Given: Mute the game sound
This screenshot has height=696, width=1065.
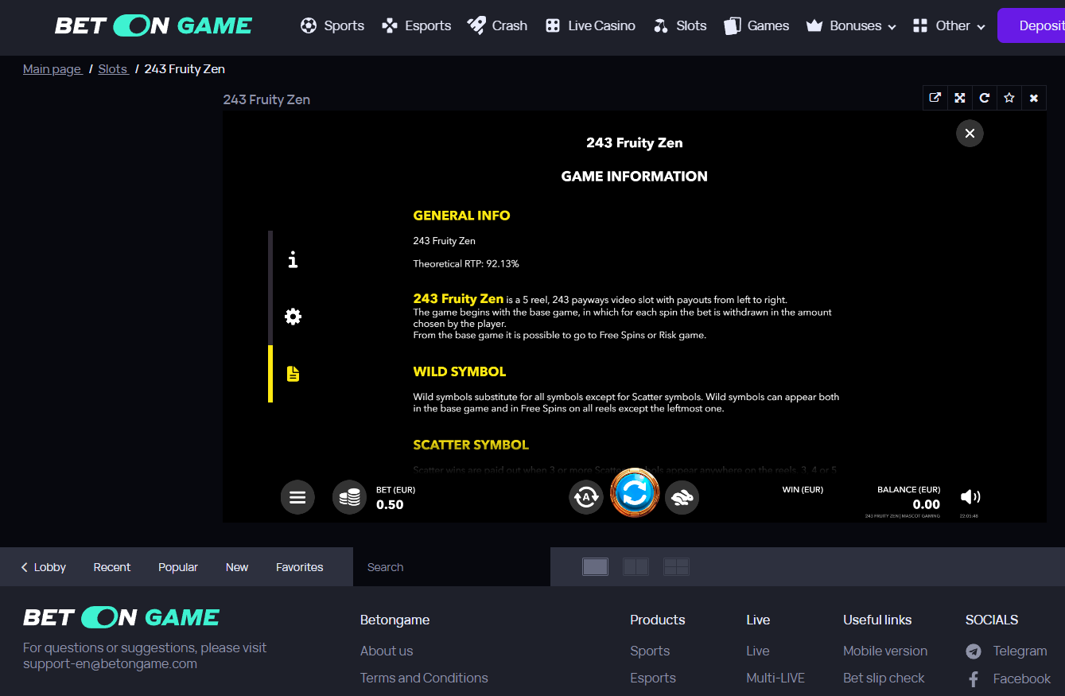Looking at the screenshot, I should [970, 497].
